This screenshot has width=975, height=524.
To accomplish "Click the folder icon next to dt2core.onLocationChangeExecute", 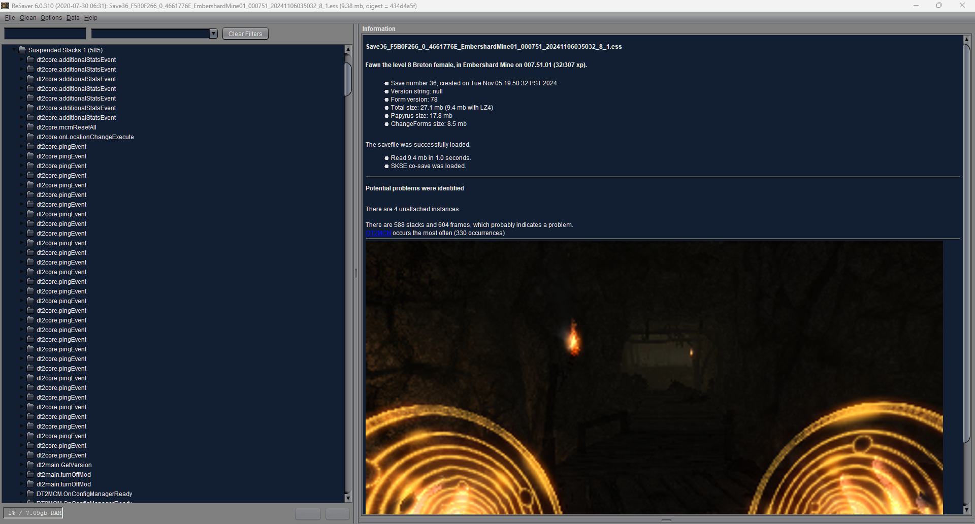I will (x=30, y=137).
